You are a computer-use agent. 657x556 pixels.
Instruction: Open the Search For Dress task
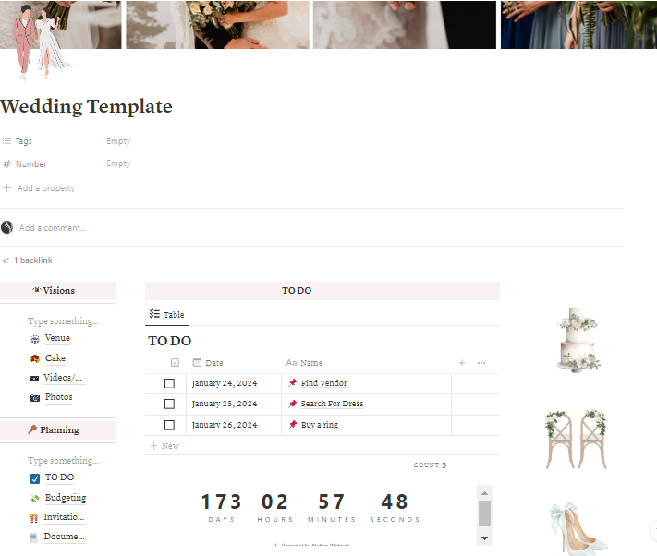332,404
